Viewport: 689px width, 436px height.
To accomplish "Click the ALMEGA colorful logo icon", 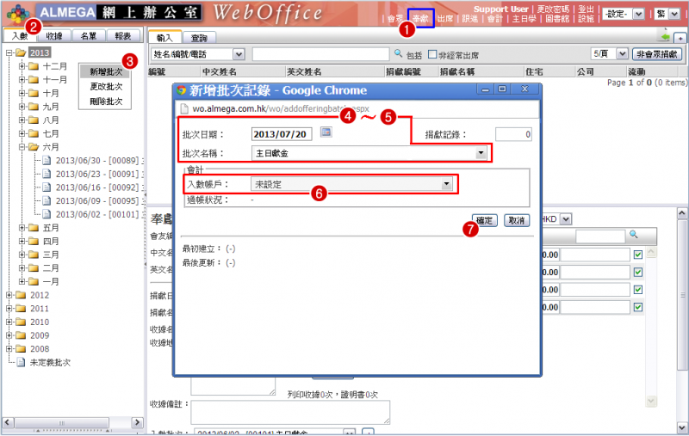I will (x=17, y=14).
